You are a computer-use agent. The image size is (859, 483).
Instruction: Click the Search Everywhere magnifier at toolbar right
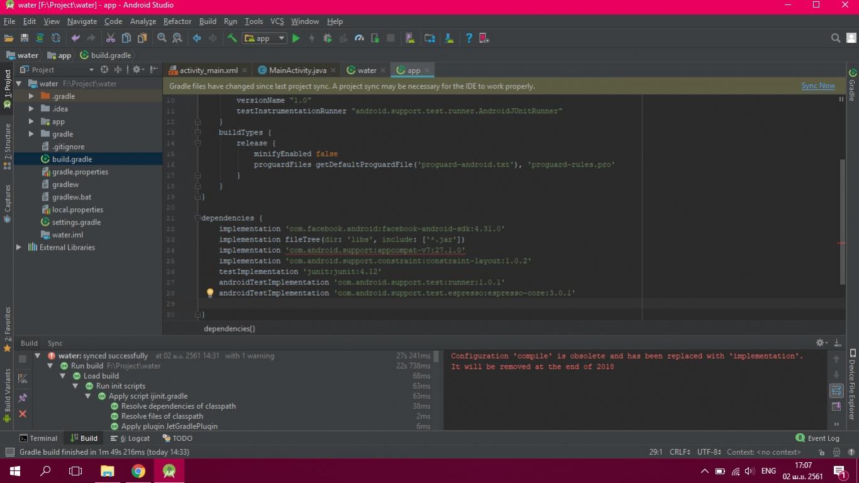(836, 38)
